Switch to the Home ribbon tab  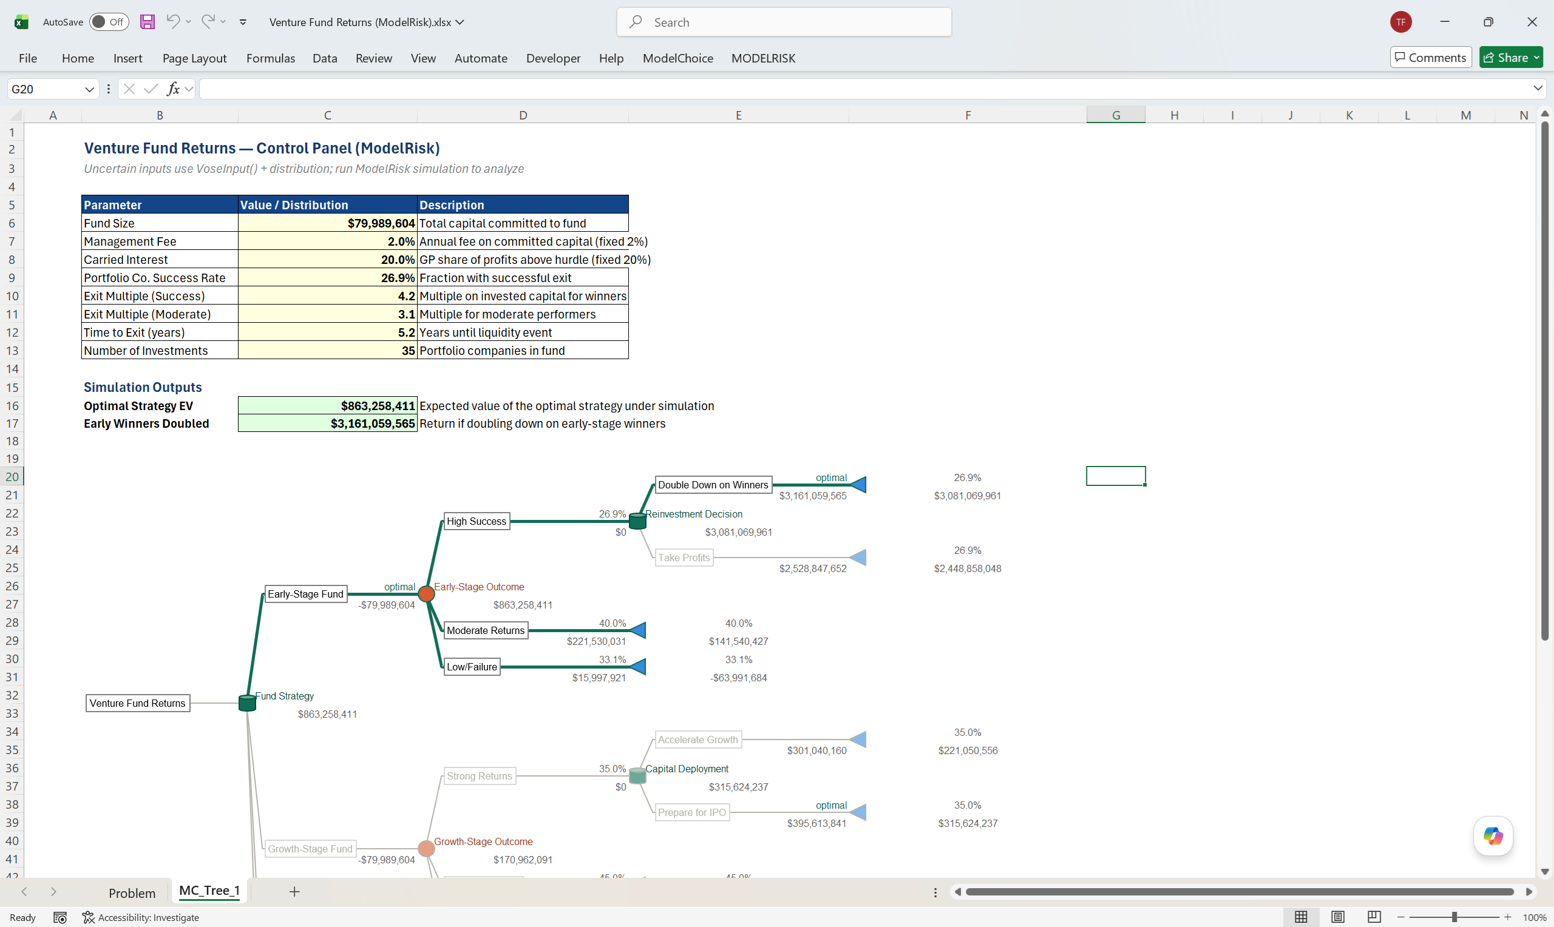pos(78,58)
